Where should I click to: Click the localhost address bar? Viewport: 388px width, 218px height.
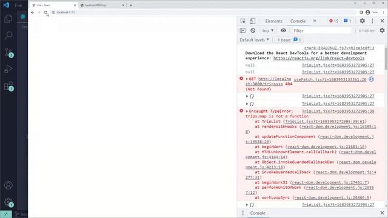pyautogui.click(x=203, y=12)
